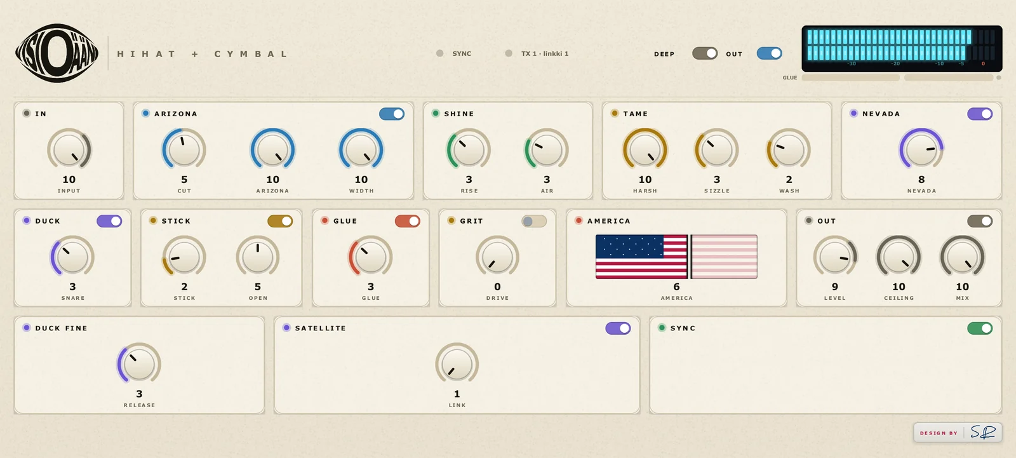This screenshot has height=458, width=1016.
Task: Click the RELEASE knob in DUCK FINE
Action: 139,365
